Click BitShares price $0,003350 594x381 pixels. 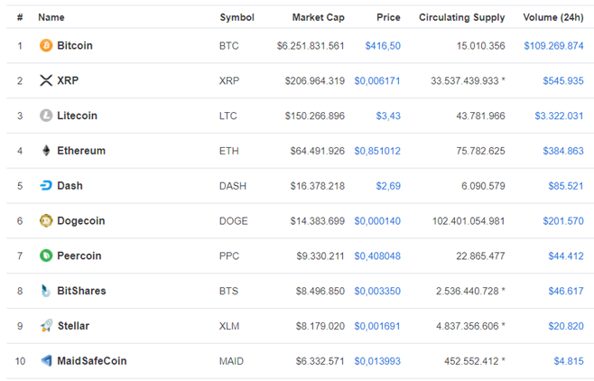pos(377,291)
